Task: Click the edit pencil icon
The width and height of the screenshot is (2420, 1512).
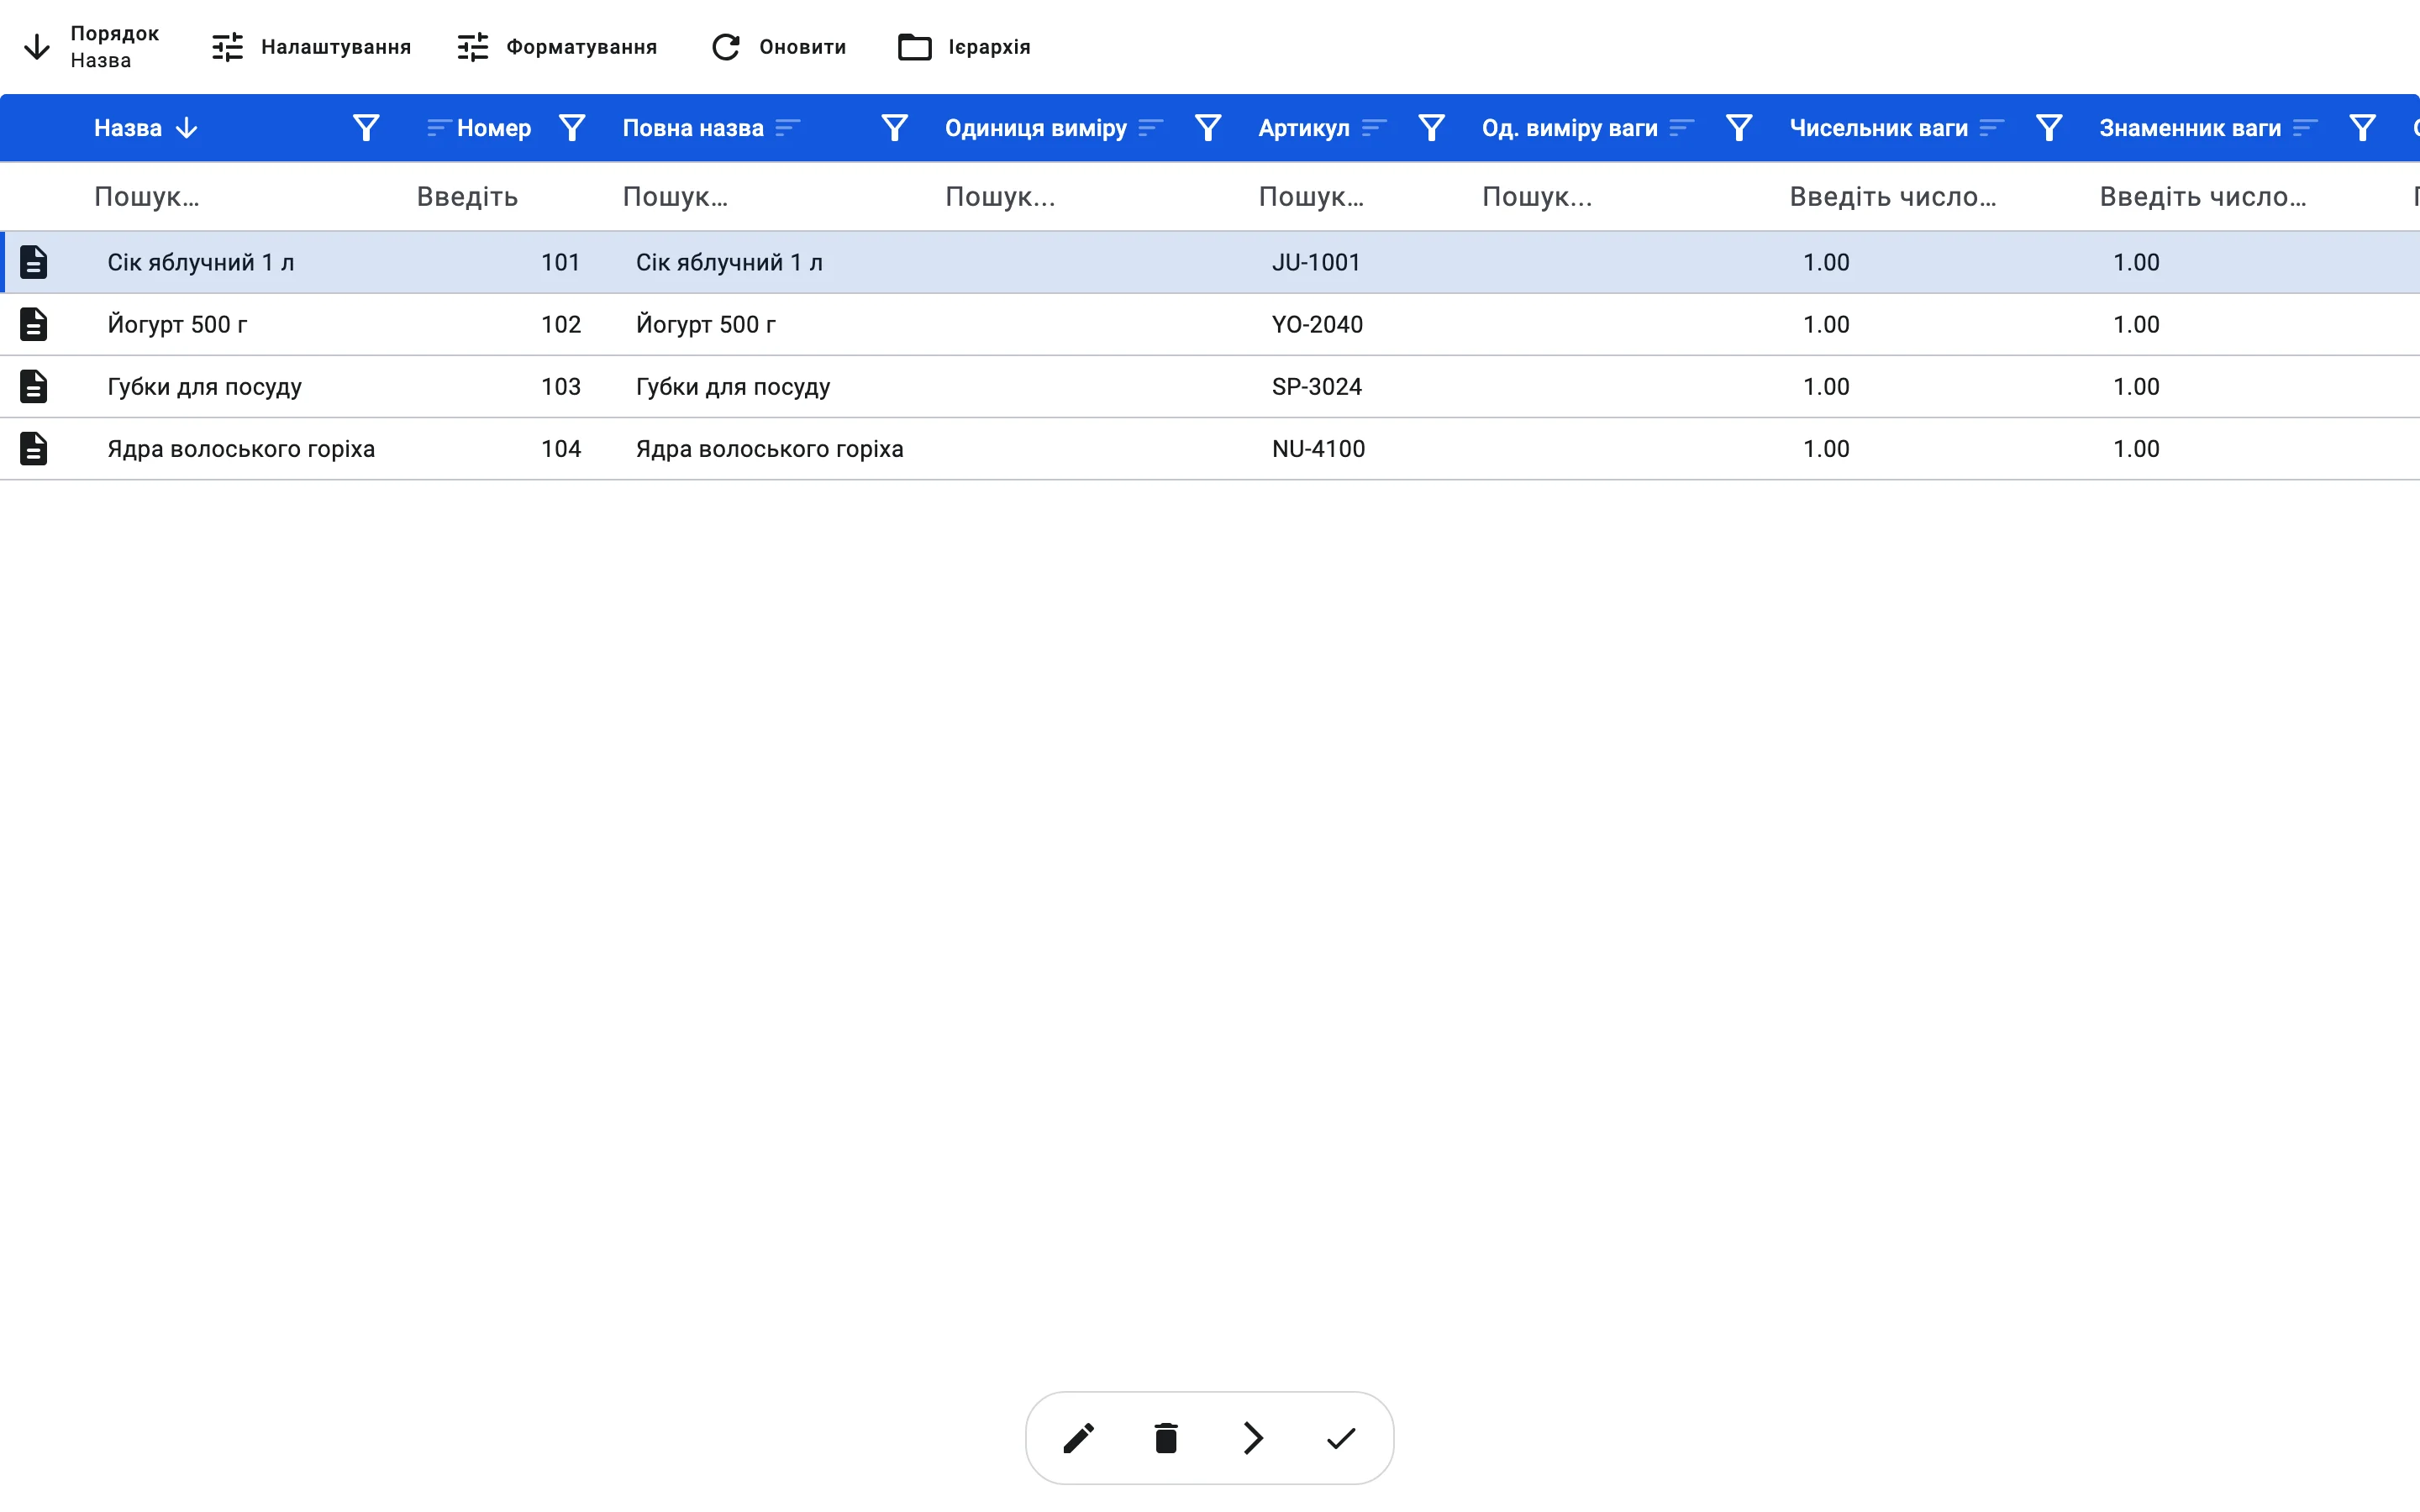Action: (x=1078, y=1438)
